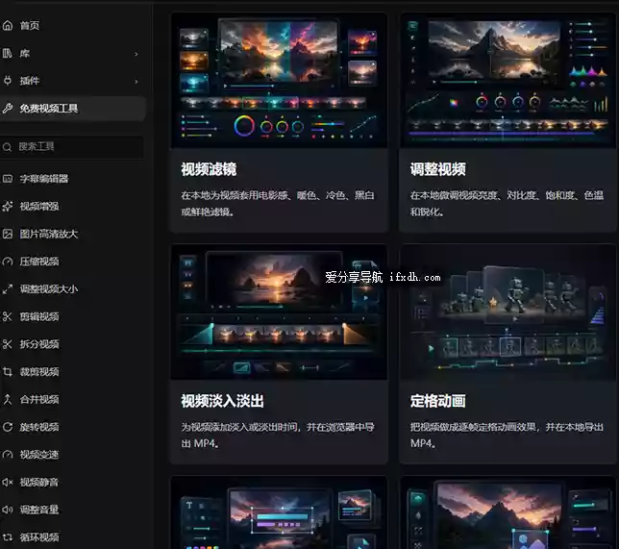Click 视频变速 label in sidebar
Screen dimensions: 619x549
pyautogui.click(x=39, y=455)
